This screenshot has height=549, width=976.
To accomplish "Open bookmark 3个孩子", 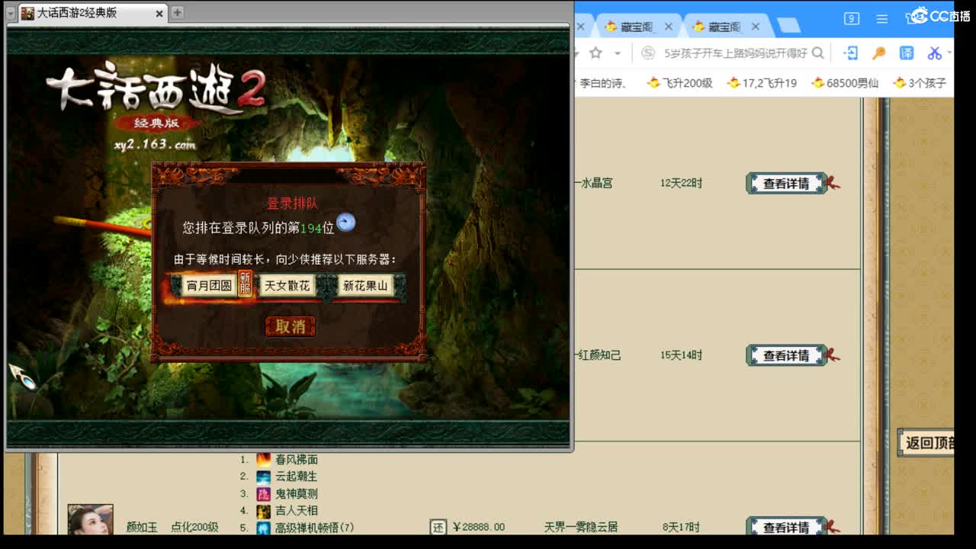I will (920, 83).
